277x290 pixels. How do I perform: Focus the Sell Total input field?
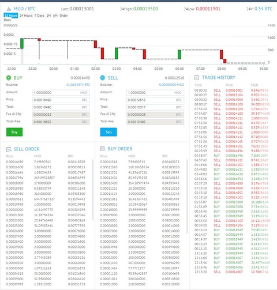pyautogui.click(x=155, y=107)
